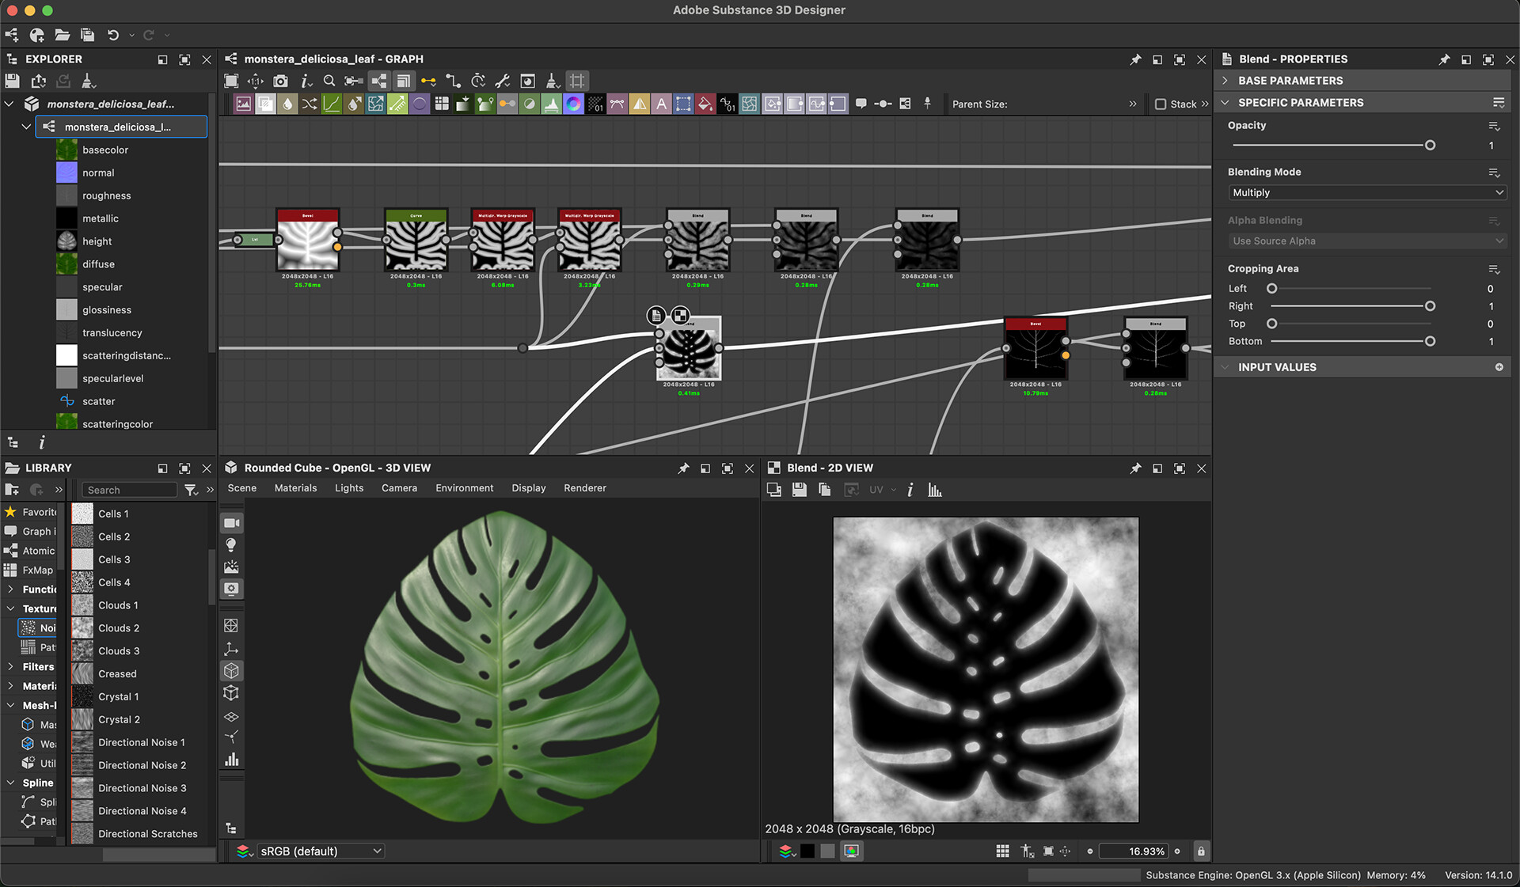Viewport: 1520px width, 887px height.
Task: Select the Blend node icon in toolbar
Action: coord(265,103)
